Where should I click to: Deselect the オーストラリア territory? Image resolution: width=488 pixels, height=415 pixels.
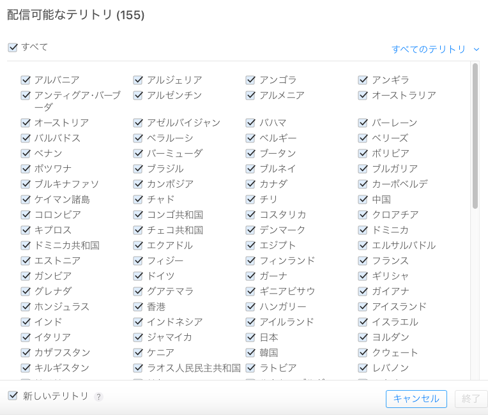coord(363,95)
